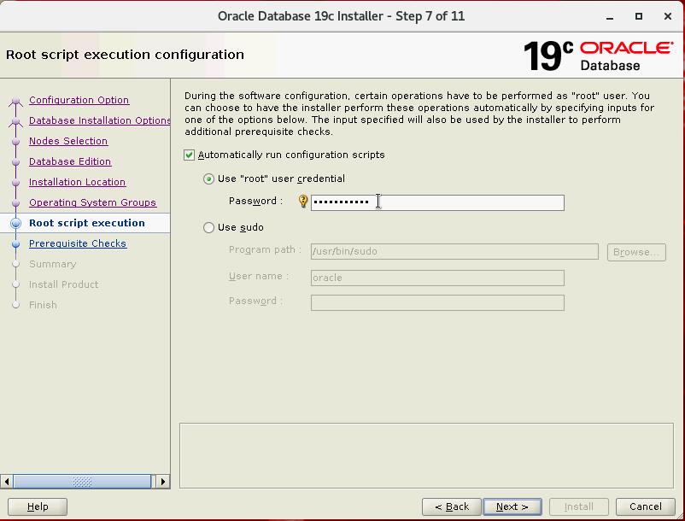The image size is (685, 521).
Task: Jump to Nodes Selection step
Action: [x=68, y=142]
